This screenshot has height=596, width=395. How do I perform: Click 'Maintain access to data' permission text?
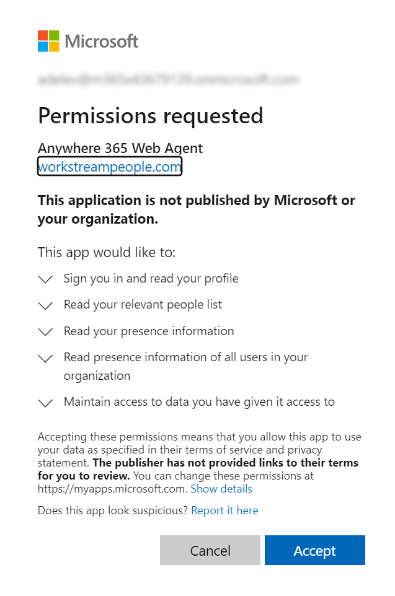coord(200,401)
